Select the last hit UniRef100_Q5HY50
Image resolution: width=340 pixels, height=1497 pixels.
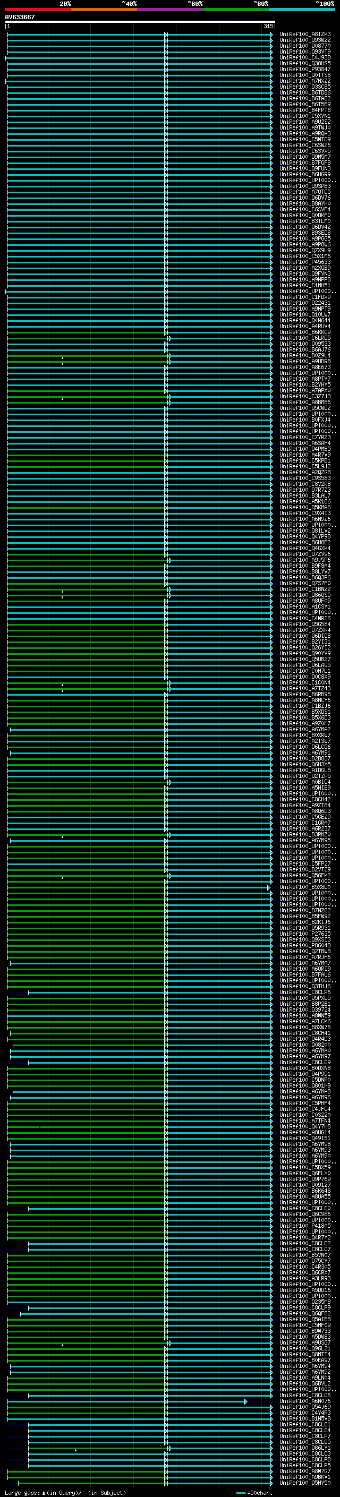point(305,1483)
